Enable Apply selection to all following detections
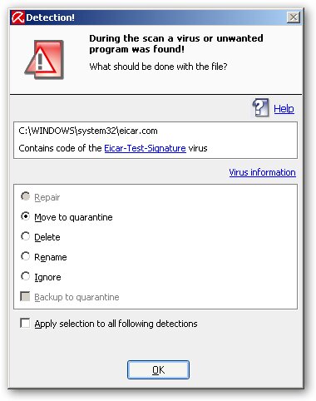316x401 pixels. click(25, 323)
